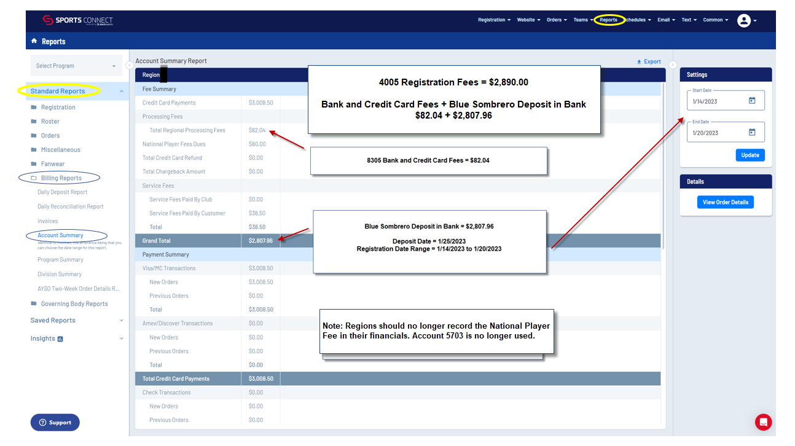This screenshot has width=795, height=446.
Task: Open the Daily Deposit Report
Action: click(x=63, y=192)
